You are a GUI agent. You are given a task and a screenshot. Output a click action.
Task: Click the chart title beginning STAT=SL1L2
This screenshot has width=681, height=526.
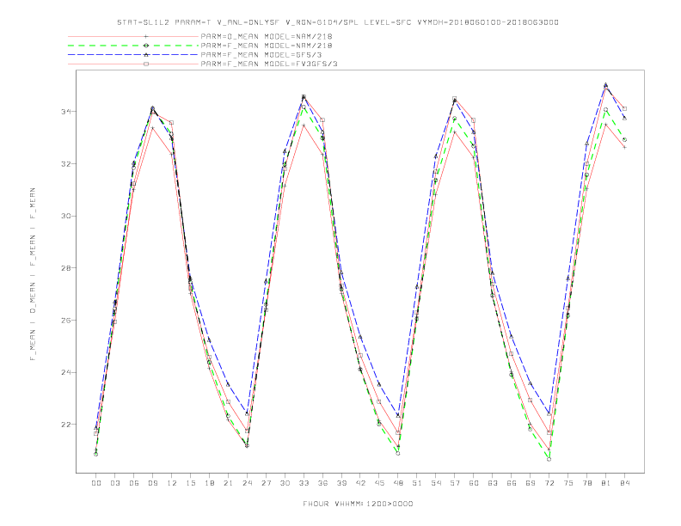[337, 22]
